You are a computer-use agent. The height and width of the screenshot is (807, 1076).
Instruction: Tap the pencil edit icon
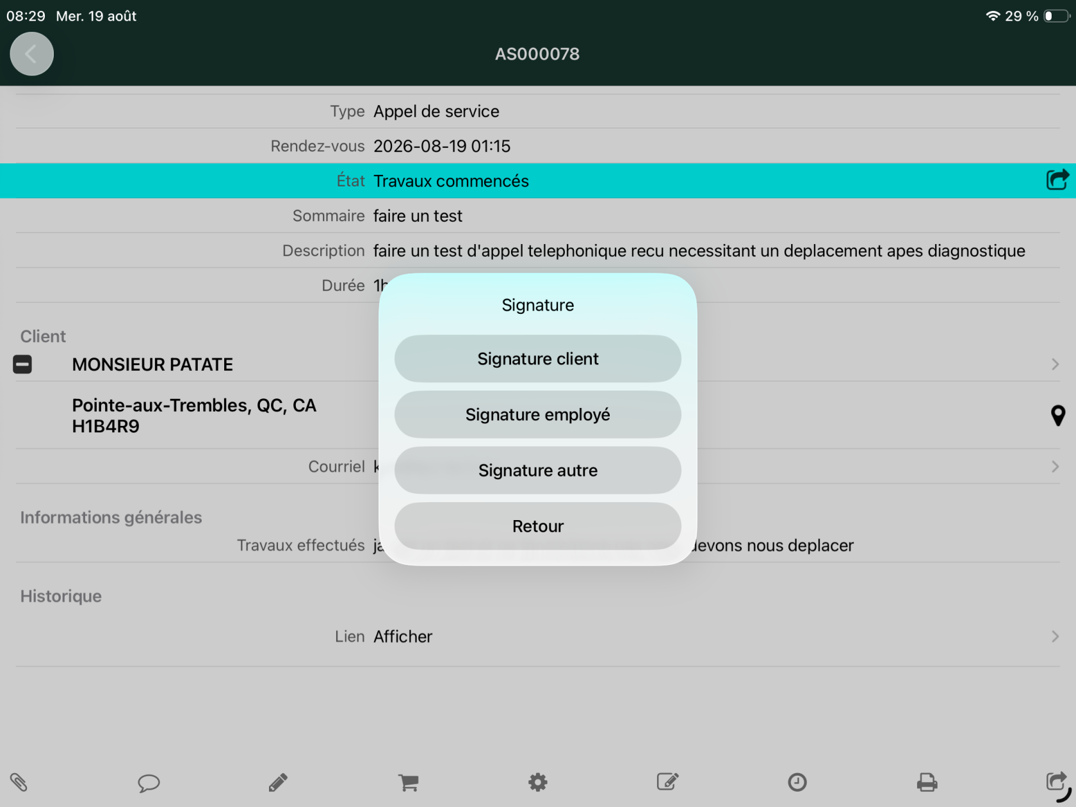click(x=278, y=782)
